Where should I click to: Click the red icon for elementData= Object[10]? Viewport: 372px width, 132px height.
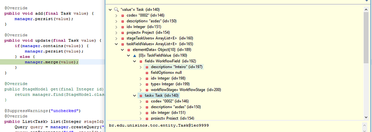pyautogui.click(x=129, y=50)
